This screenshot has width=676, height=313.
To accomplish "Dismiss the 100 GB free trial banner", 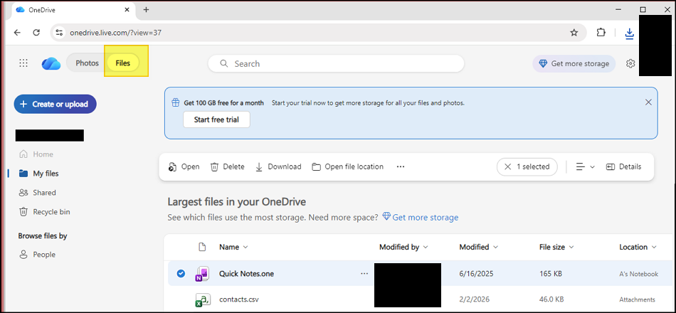I will tap(648, 102).
